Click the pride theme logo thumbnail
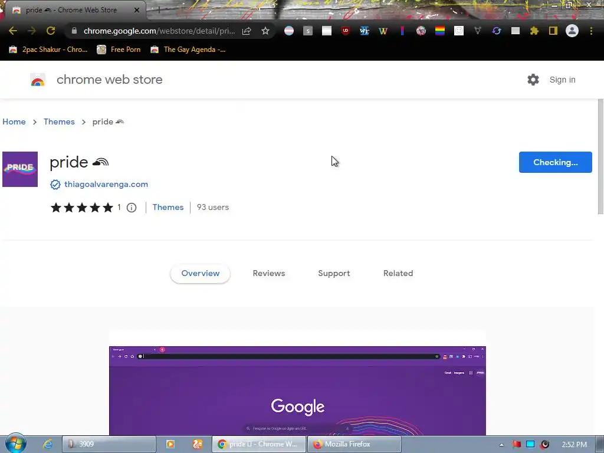Screen dimensions: 604x453 click(20, 169)
